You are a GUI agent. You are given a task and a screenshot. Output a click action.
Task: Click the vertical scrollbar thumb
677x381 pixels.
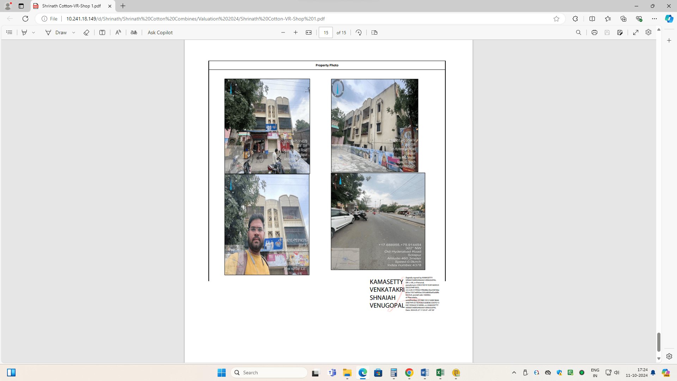coord(659,342)
